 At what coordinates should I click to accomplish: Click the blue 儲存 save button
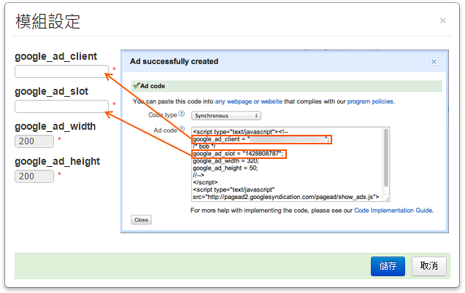point(388,266)
